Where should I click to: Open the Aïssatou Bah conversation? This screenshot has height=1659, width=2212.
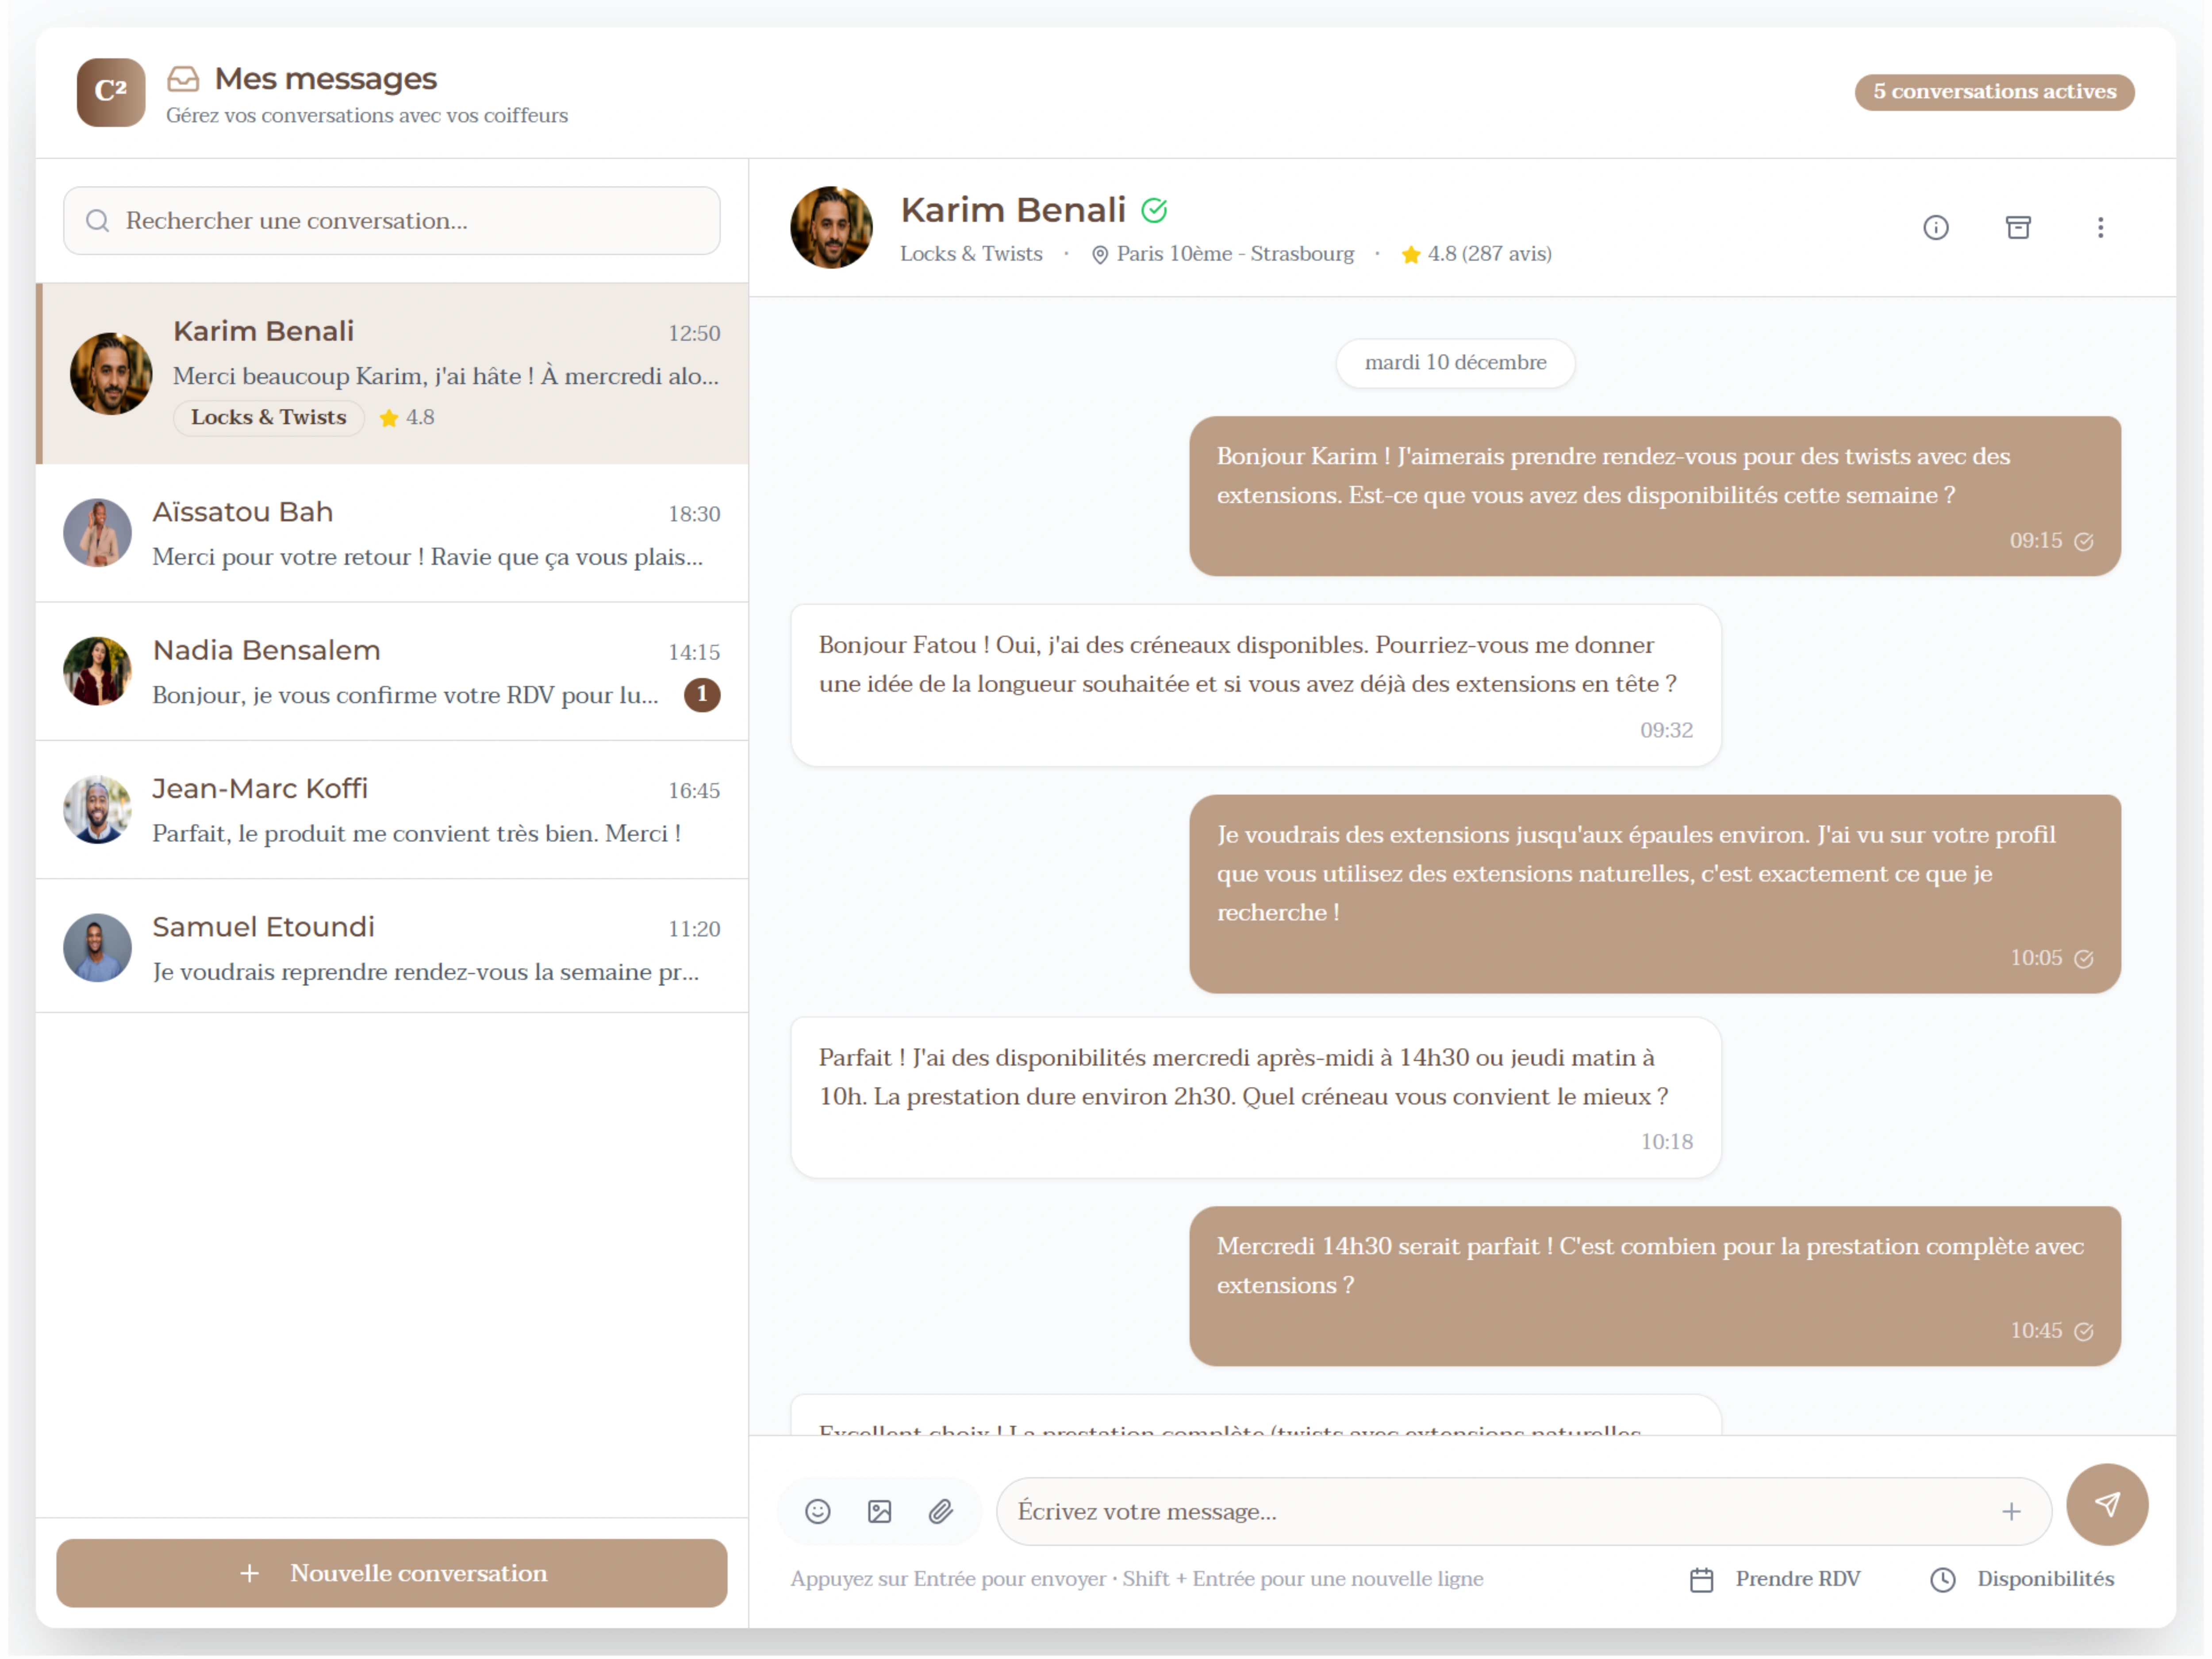(391, 534)
